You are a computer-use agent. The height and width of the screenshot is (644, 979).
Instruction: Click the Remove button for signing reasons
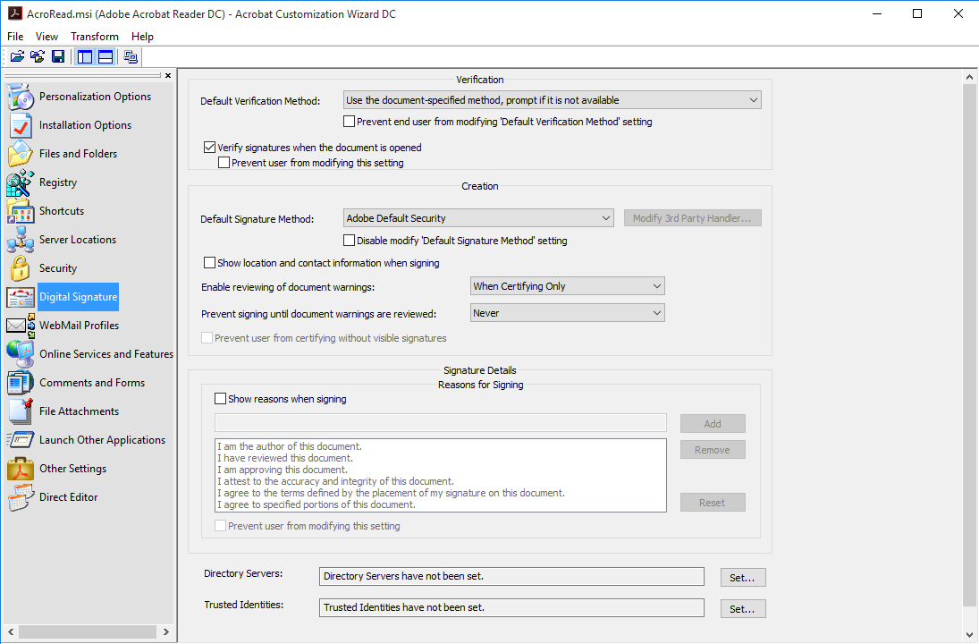click(713, 450)
